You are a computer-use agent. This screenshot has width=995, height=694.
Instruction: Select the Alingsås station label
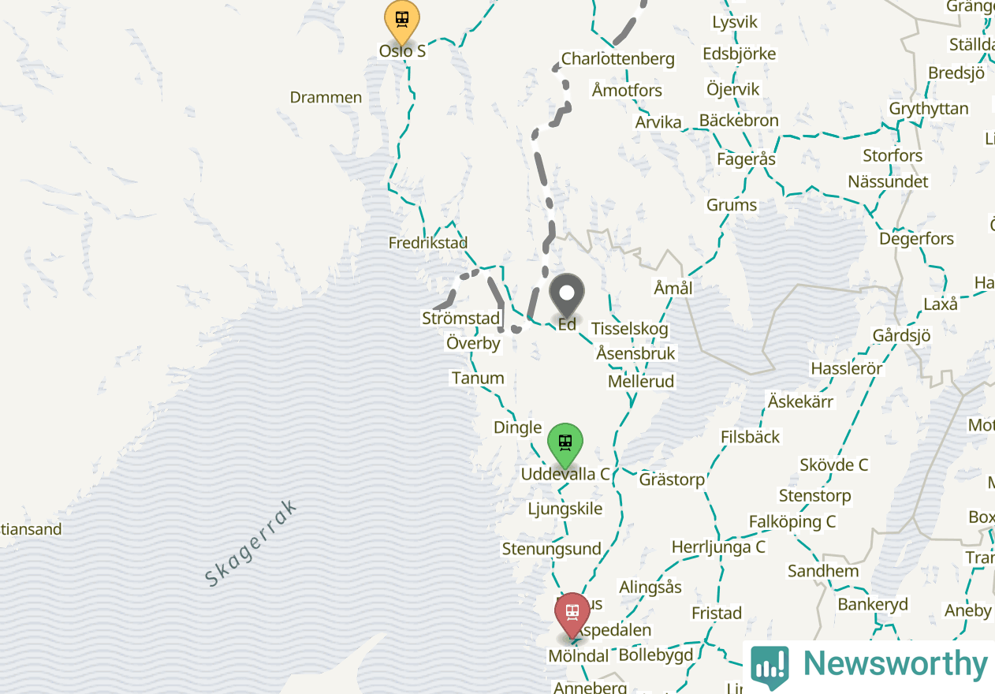[x=650, y=588]
